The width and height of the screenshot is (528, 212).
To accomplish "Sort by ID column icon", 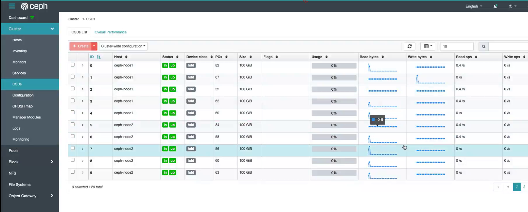I will click(99, 57).
